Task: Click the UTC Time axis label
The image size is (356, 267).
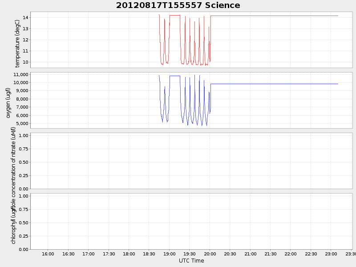Action: (191, 261)
